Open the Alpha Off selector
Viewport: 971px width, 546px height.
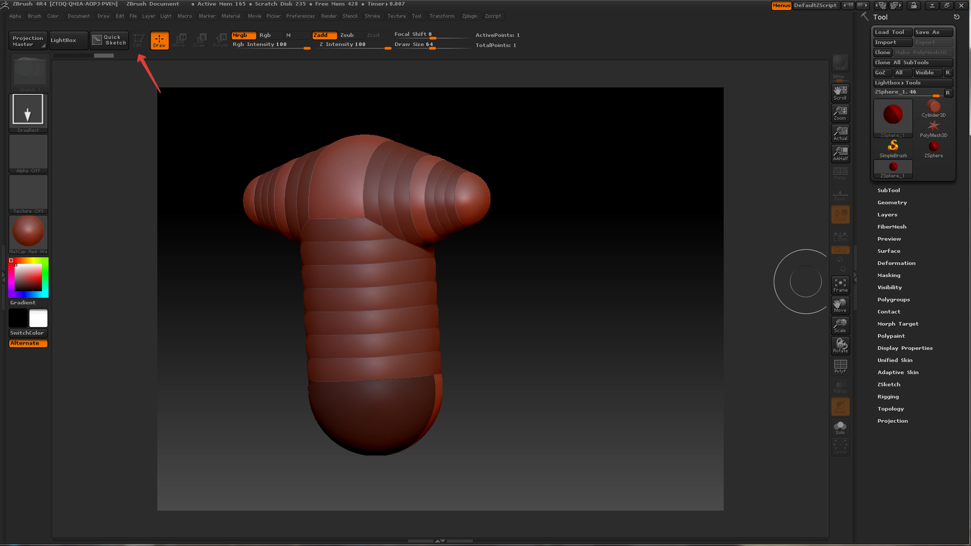(x=28, y=153)
